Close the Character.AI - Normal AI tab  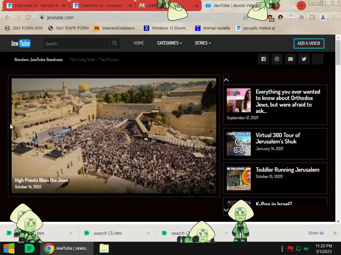point(64,6)
